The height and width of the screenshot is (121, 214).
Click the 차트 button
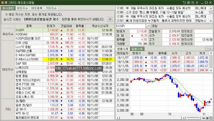(209, 49)
